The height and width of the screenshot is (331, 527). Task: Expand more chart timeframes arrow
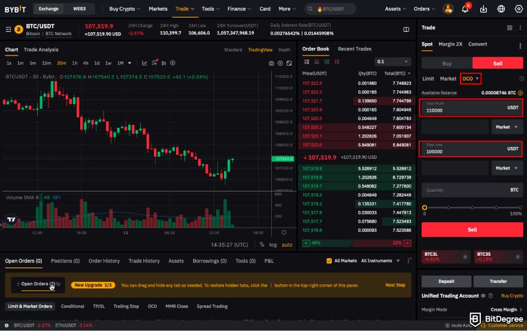[130, 63]
